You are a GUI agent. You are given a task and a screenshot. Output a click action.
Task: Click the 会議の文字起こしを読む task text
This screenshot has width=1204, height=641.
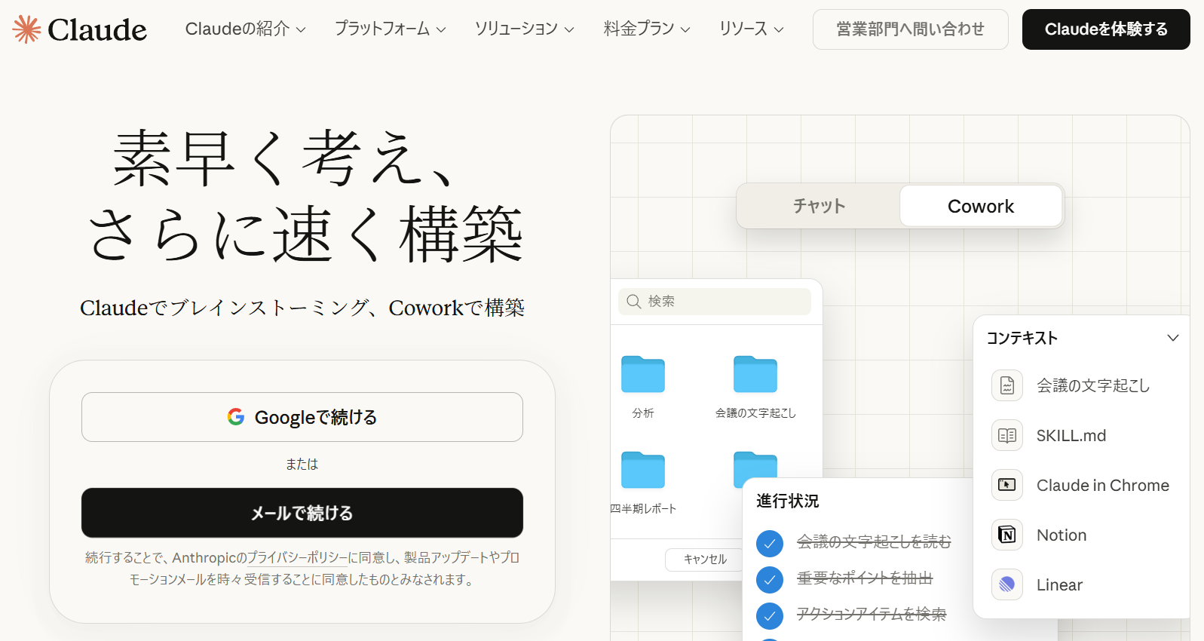[x=874, y=541]
